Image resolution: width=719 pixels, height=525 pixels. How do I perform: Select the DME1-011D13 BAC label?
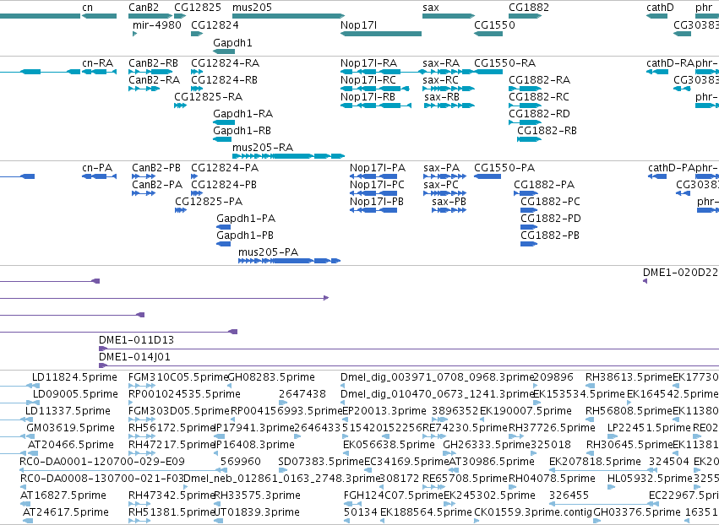136,340
